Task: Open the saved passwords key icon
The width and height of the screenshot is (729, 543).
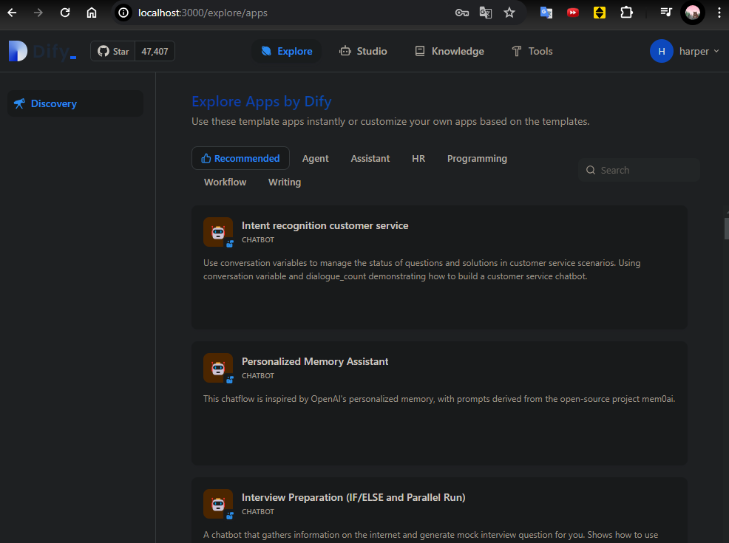Action: (461, 13)
